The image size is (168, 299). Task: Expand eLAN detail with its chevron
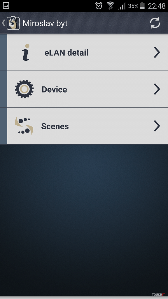click(157, 53)
